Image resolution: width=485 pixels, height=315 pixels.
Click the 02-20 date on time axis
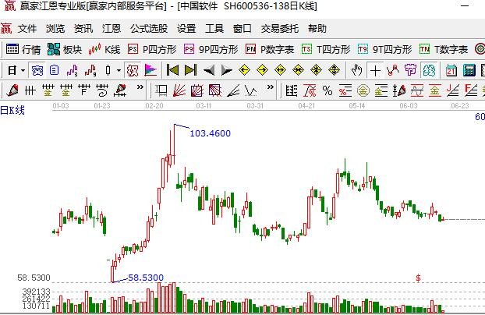point(154,106)
